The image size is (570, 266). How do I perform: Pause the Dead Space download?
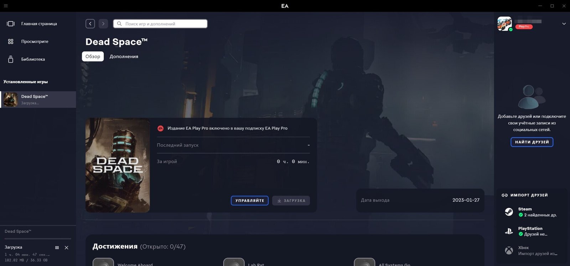(57, 248)
